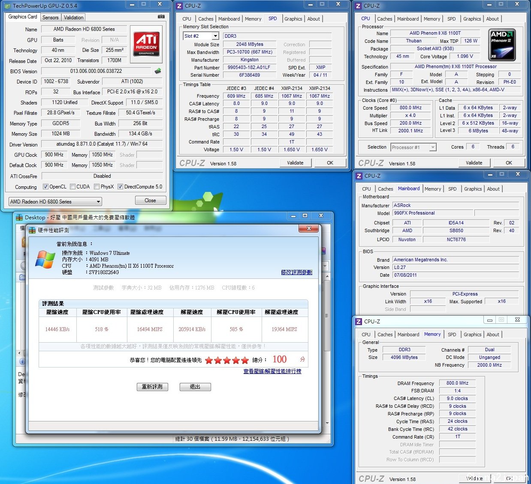Toggle the DirectCompute 5.0 checkbox

click(x=121, y=187)
